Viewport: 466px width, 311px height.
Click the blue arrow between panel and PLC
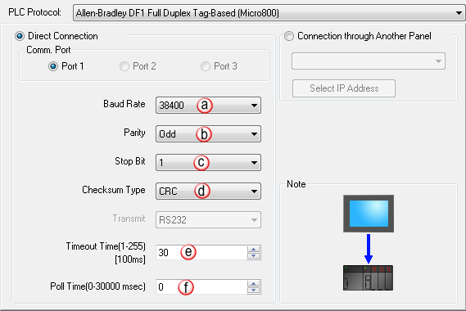pyautogui.click(x=369, y=249)
